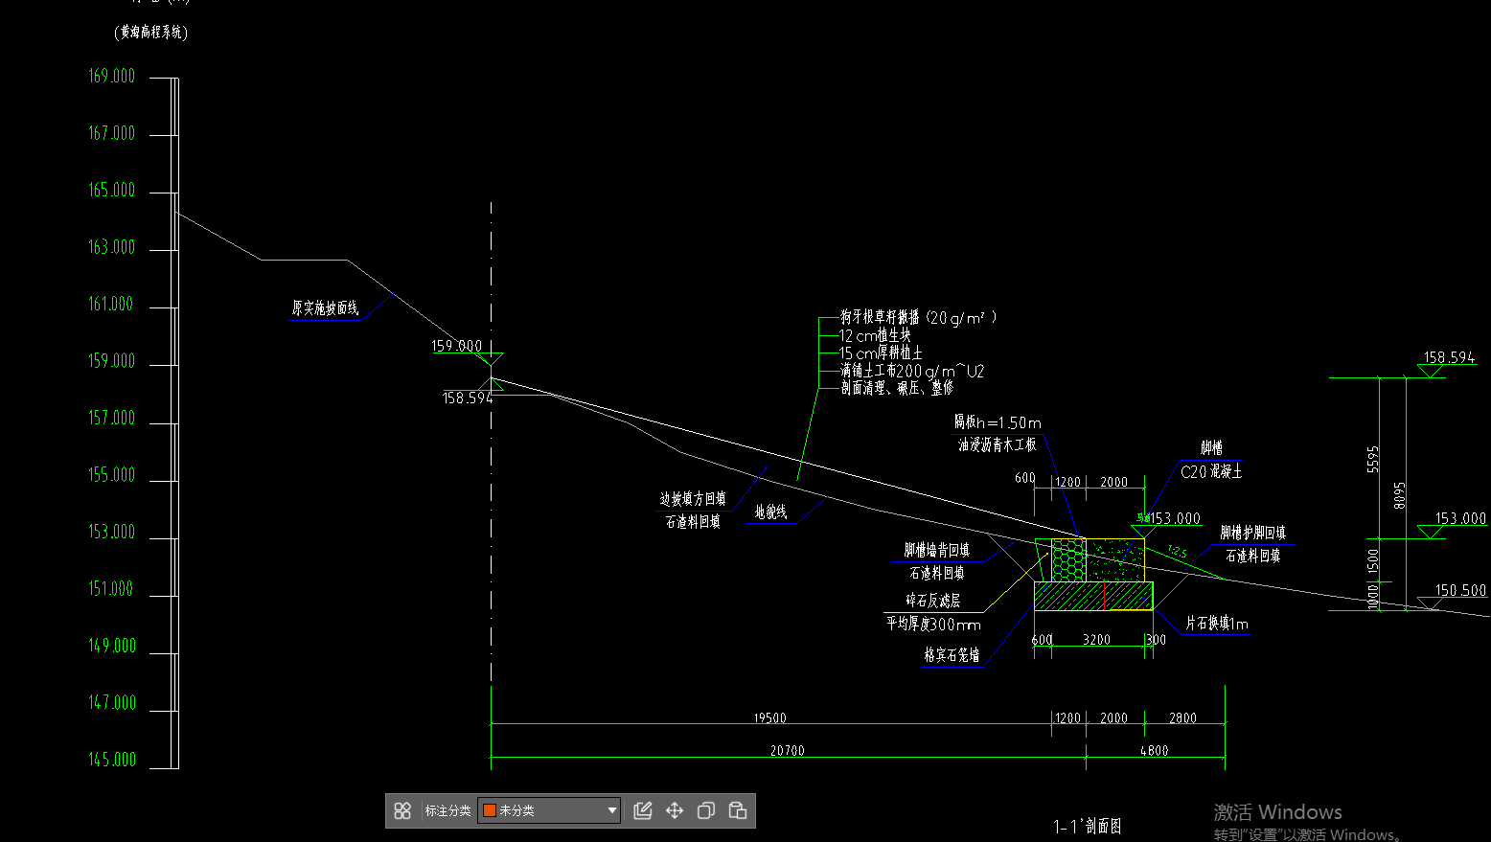
Task: Click the 标注分类 label in the toolbar
Action: (x=447, y=810)
